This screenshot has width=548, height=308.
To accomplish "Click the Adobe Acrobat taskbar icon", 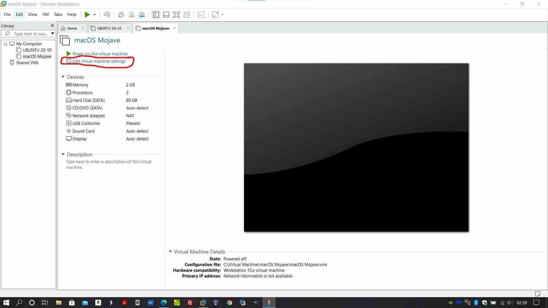I will [x=124, y=303].
